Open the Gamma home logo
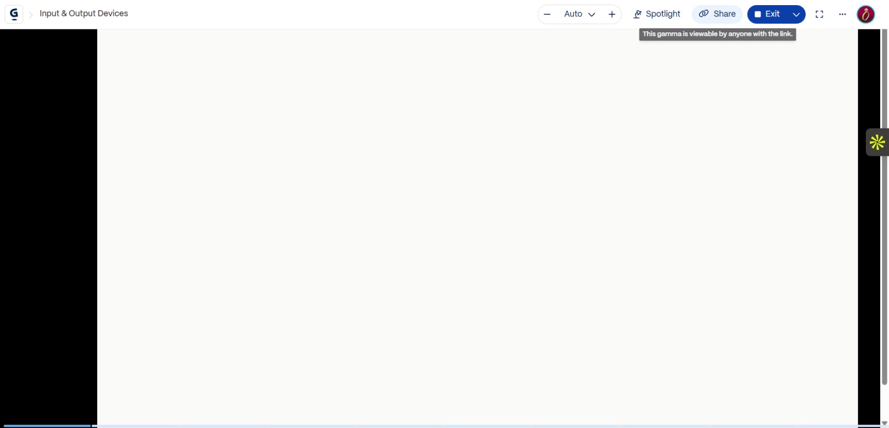Screen dimensions: 889x428 click(x=14, y=14)
